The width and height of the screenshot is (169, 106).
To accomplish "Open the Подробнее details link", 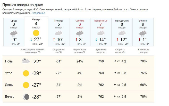I will click(x=38, y=13).
